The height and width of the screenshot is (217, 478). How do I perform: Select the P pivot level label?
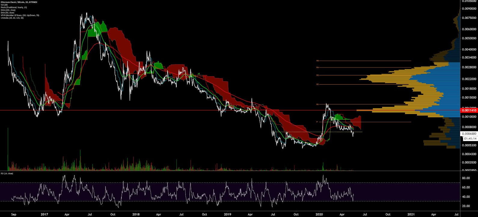(317, 122)
